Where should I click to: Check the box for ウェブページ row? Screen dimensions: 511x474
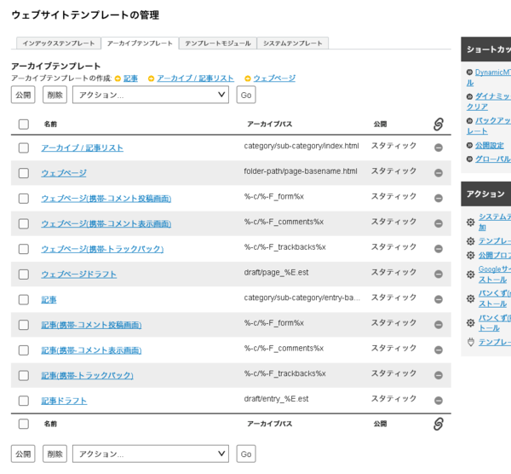24,172
